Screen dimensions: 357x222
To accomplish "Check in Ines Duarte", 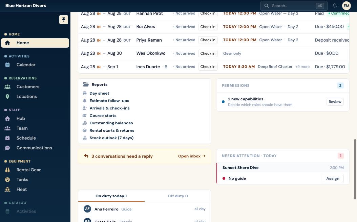I will [x=208, y=67].
